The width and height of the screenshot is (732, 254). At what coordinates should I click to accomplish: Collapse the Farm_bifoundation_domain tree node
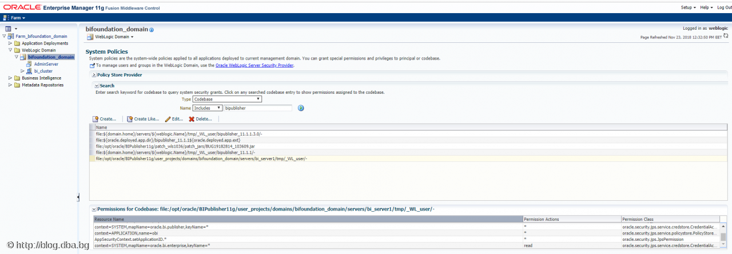click(5, 36)
